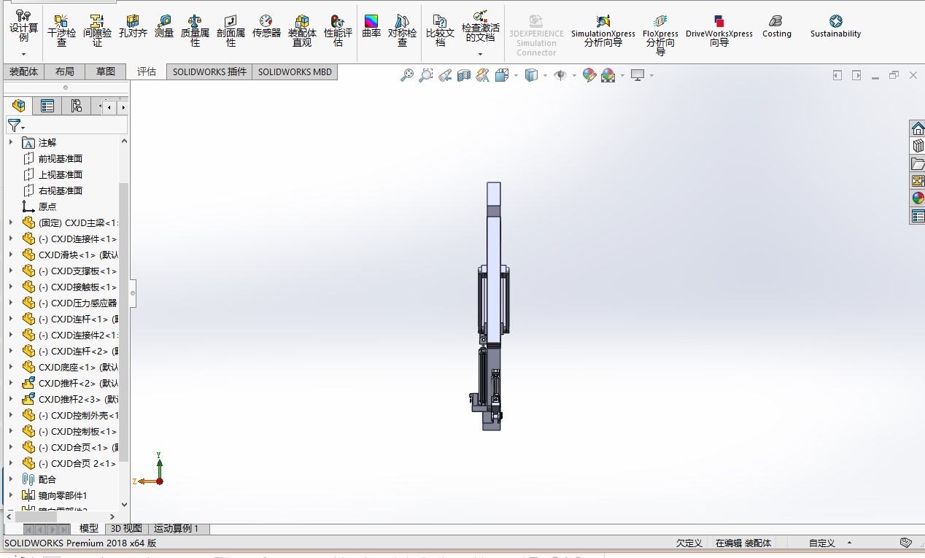Open the 3D 视图 bottom tab
Screen dimensions: 925x558
[x=126, y=528]
